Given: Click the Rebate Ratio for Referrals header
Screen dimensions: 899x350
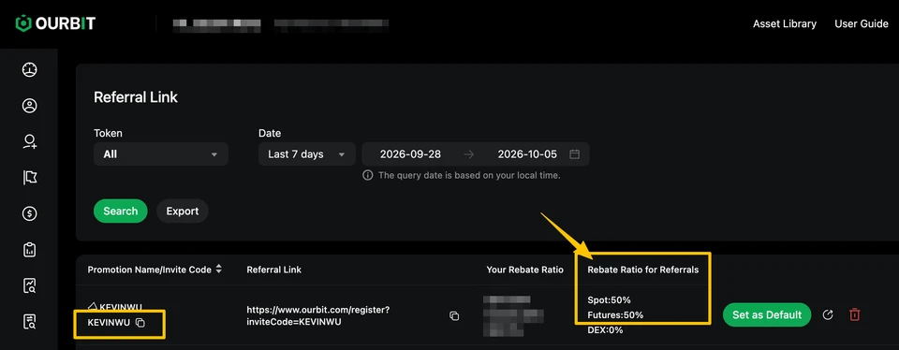Looking at the screenshot, I should pyautogui.click(x=643, y=270).
